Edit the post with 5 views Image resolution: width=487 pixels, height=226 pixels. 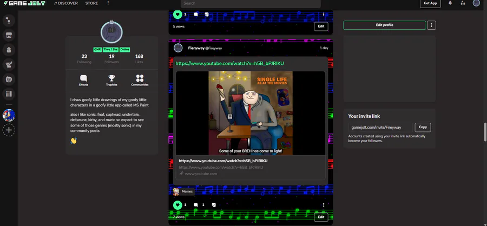point(321,26)
